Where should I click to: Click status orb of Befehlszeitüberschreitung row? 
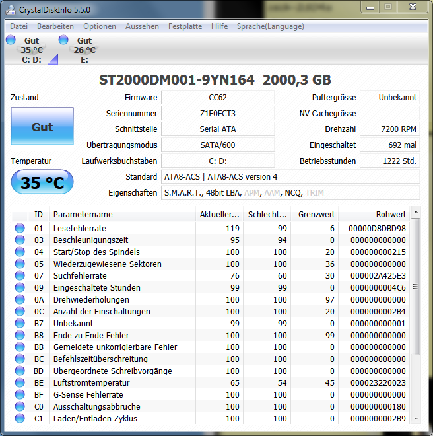tap(20, 359)
